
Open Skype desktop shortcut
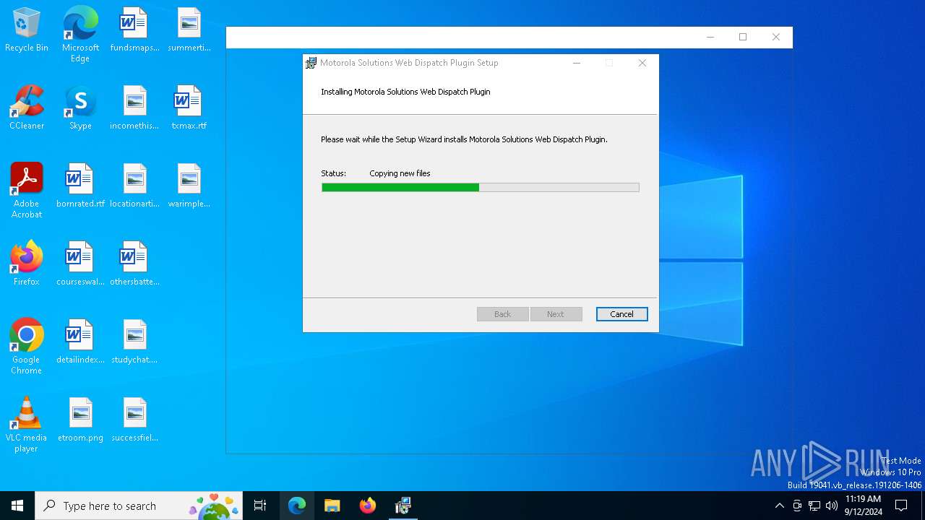[80, 108]
